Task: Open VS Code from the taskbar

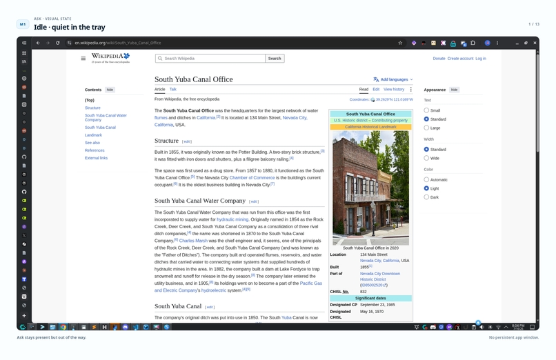Action: click(135, 327)
